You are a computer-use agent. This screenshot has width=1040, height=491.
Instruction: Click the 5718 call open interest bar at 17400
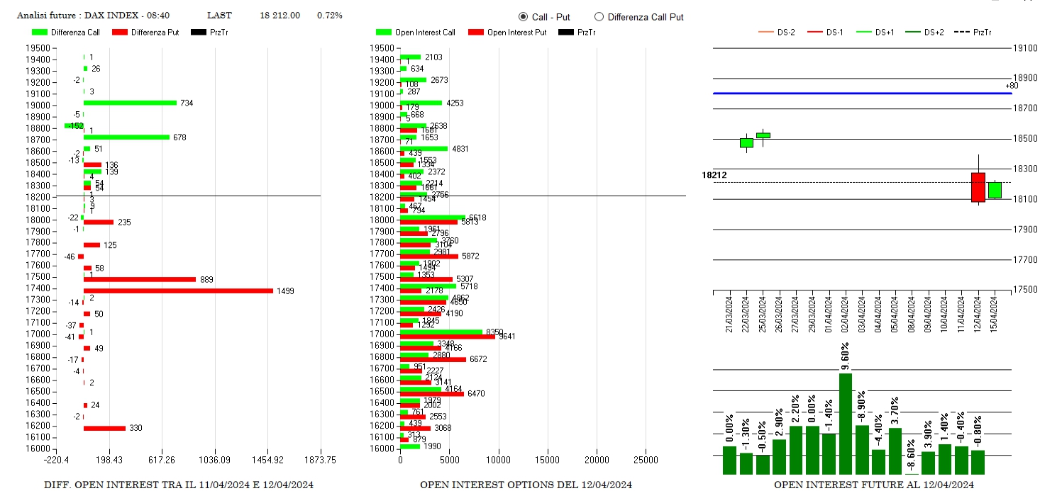pos(428,286)
